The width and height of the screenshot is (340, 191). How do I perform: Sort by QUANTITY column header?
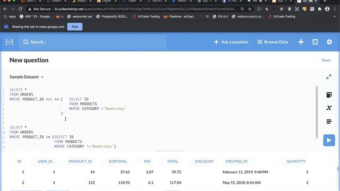pyautogui.click(x=294, y=161)
